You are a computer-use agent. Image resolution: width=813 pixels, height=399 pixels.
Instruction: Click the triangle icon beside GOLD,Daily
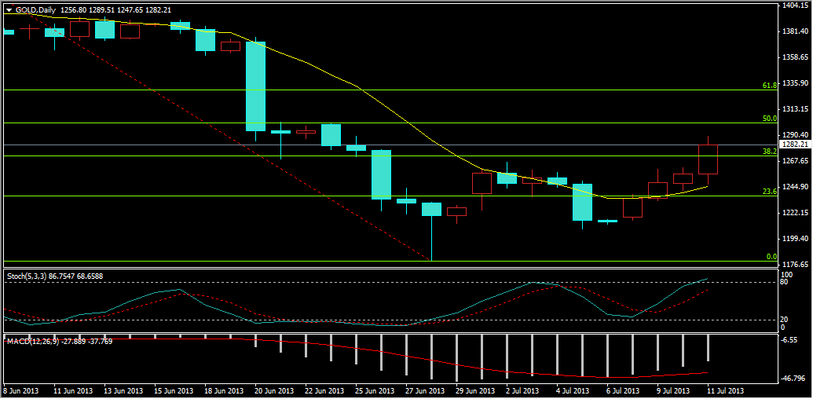pos(9,10)
